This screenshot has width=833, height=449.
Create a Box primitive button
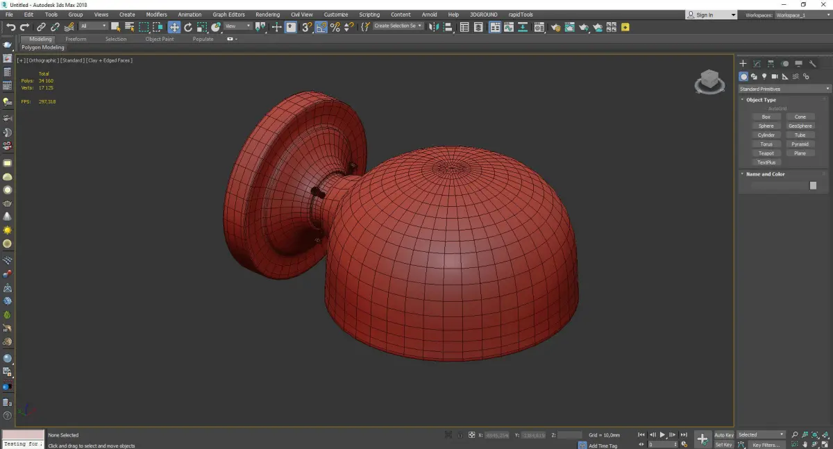[766, 117]
